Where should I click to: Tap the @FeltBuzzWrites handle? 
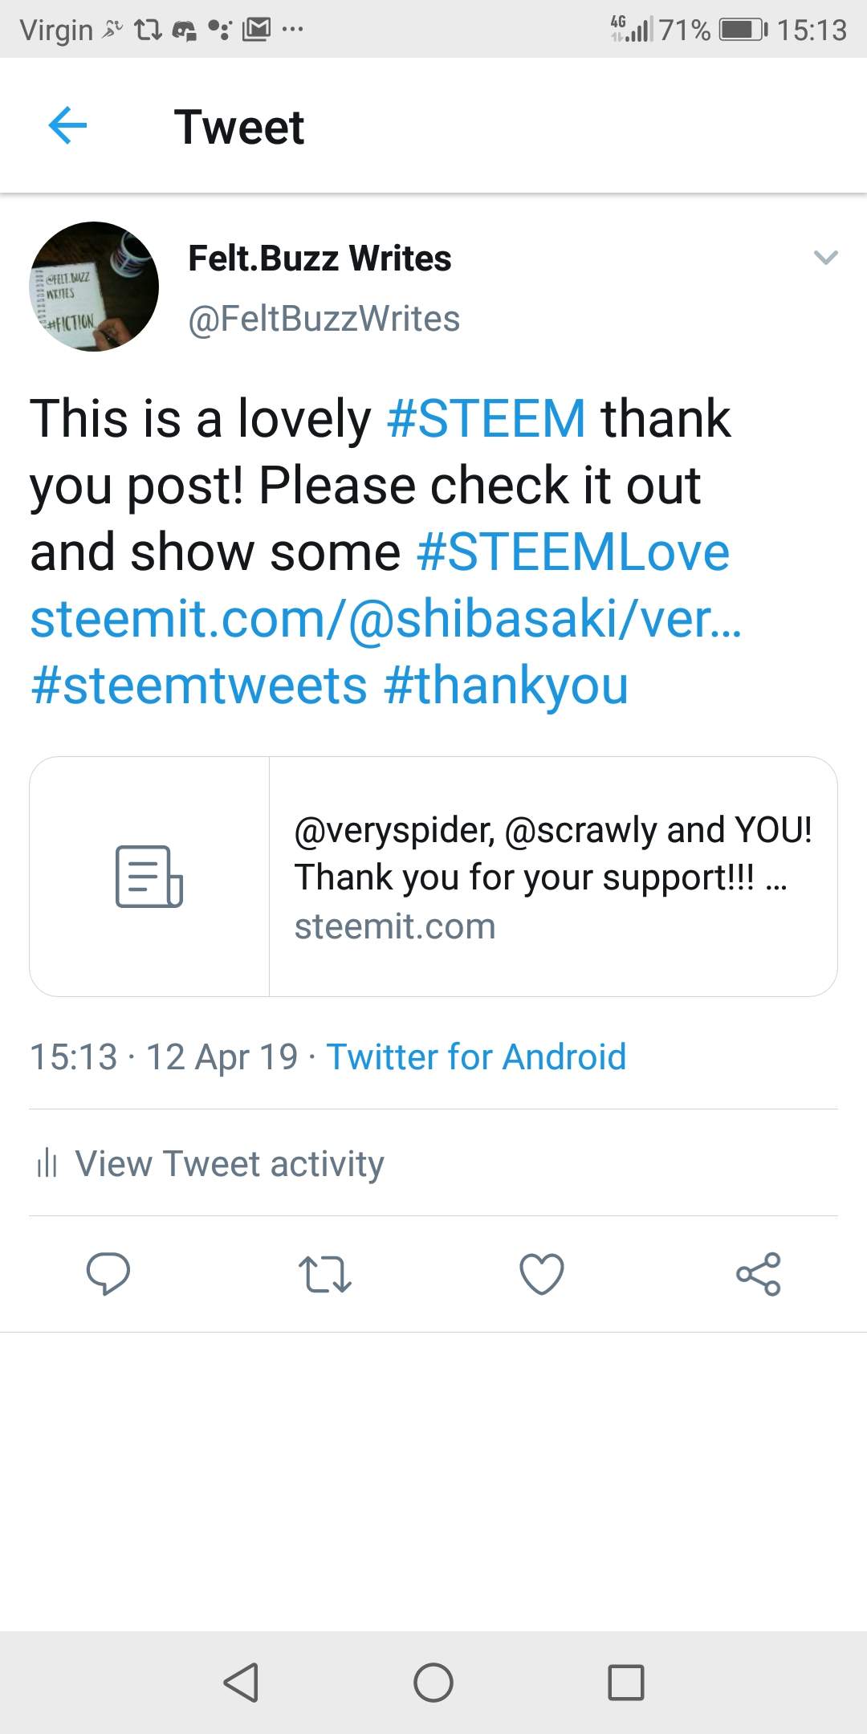324,319
